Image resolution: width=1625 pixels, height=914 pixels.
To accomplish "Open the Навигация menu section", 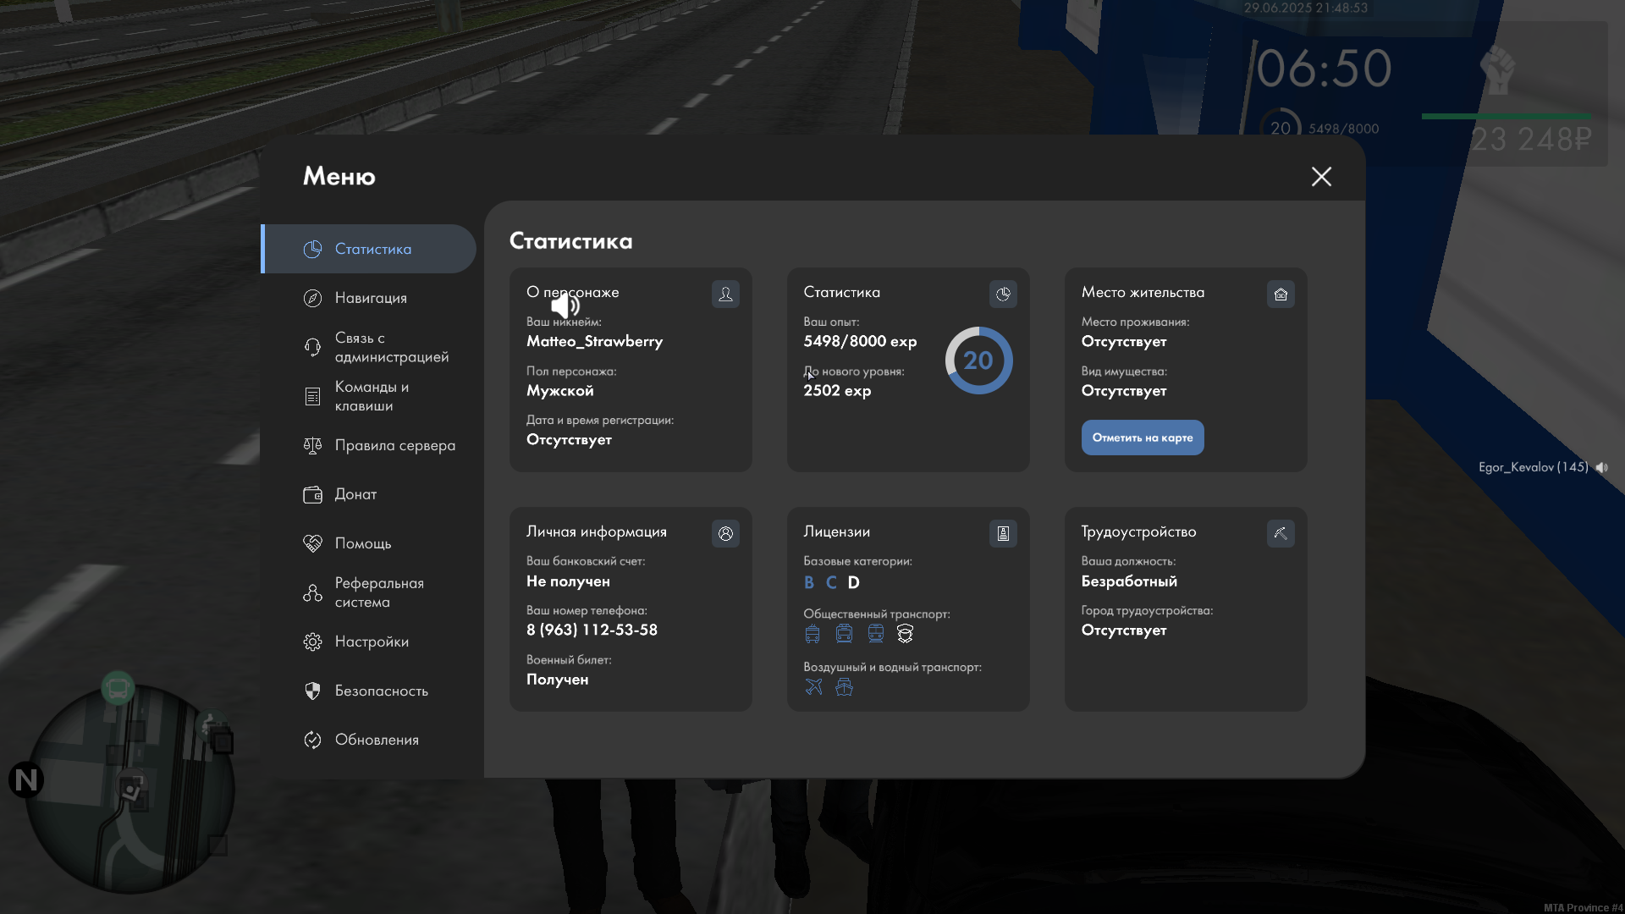I will pyautogui.click(x=369, y=298).
